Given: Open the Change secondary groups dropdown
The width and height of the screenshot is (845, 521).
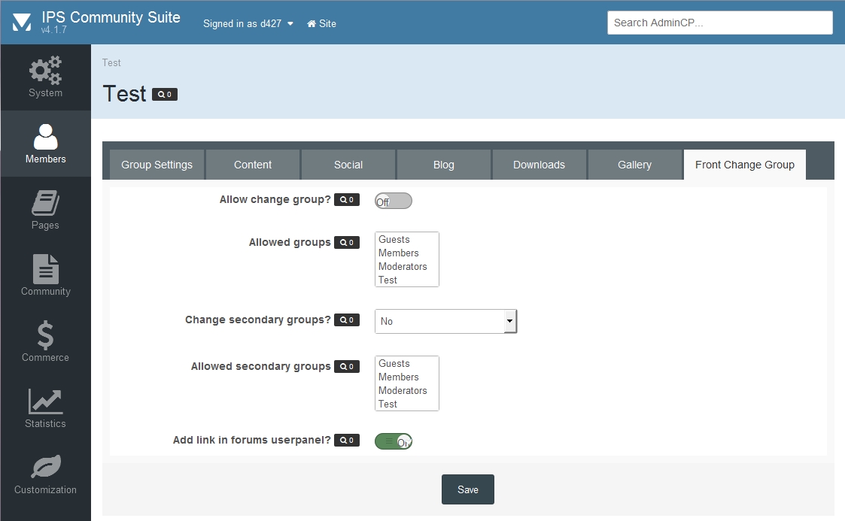Looking at the screenshot, I should point(445,321).
